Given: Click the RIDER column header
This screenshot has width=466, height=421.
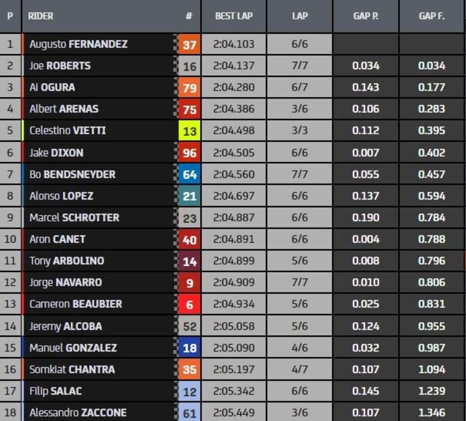Looking at the screenshot, I should point(41,16).
